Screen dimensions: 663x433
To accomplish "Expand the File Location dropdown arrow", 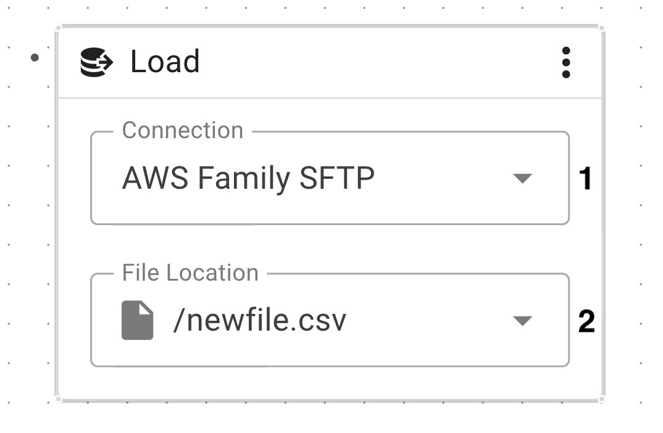I will 522,321.
